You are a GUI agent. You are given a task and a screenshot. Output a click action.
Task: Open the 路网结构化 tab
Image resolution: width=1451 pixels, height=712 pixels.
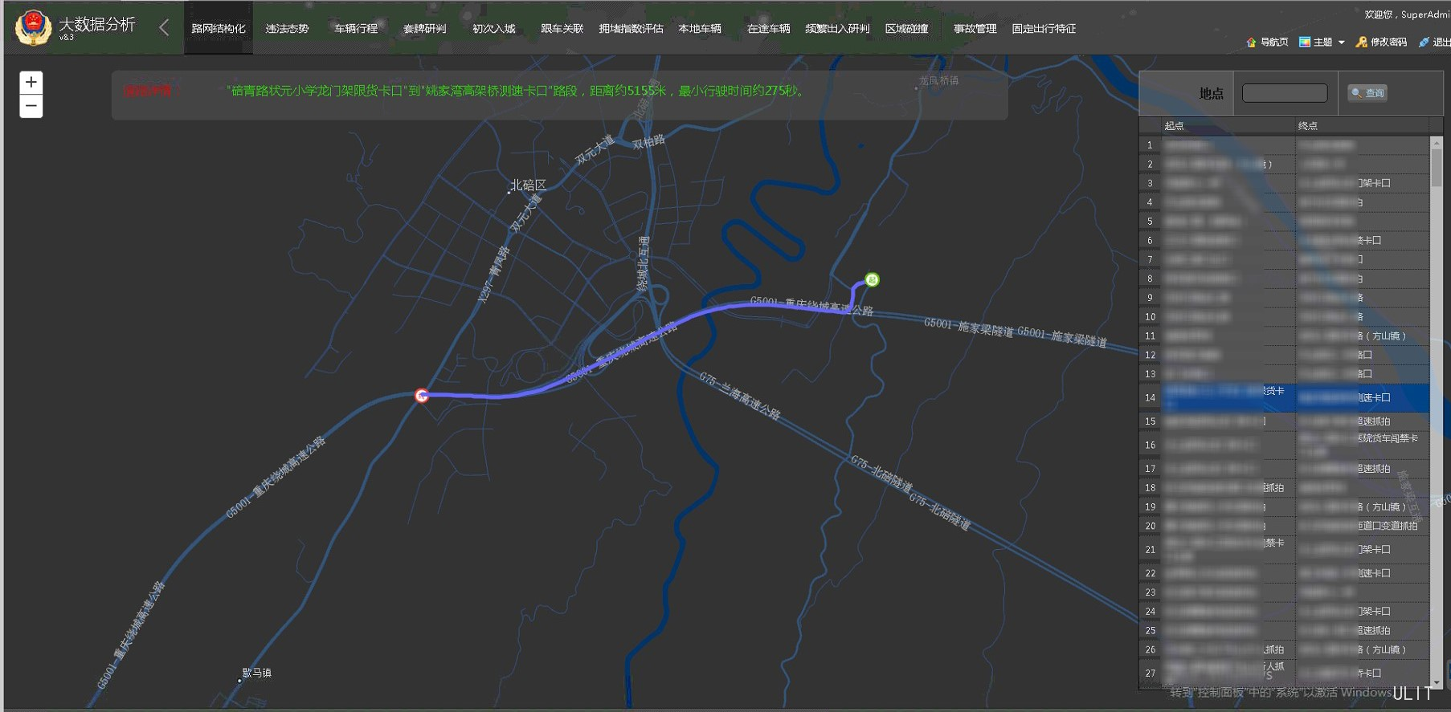(x=219, y=29)
